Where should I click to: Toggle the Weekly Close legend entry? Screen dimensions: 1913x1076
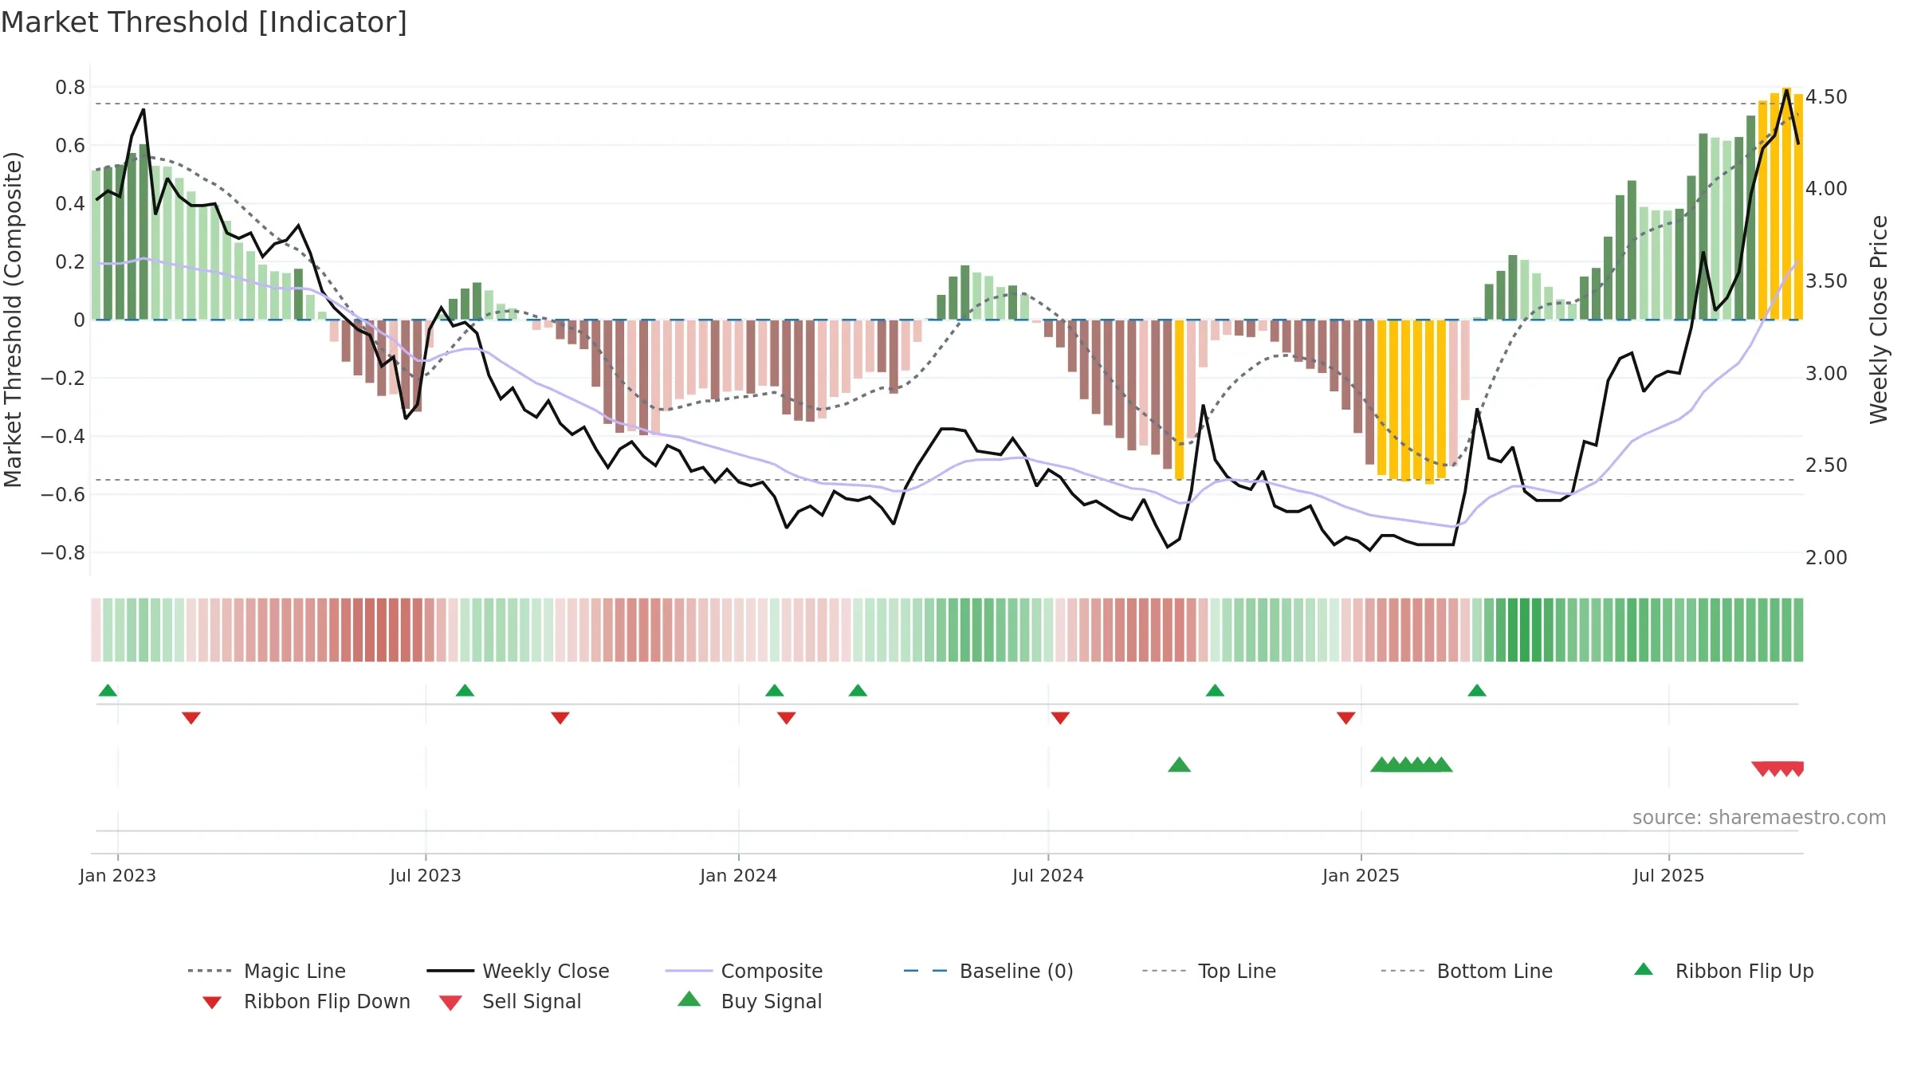[x=518, y=971]
